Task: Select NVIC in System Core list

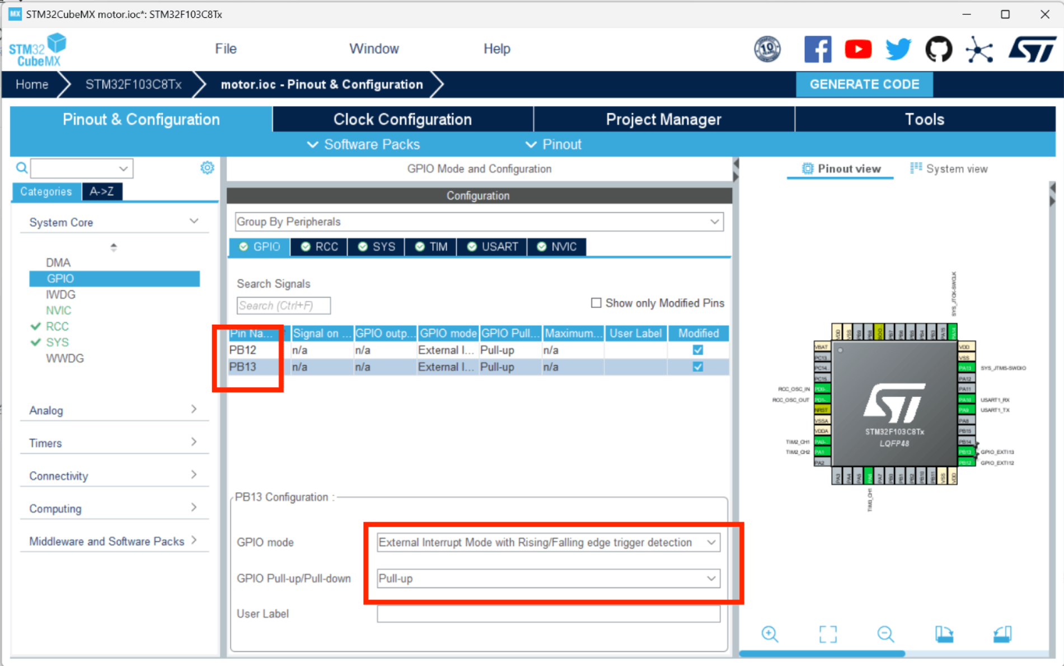Action: point(59,310)
